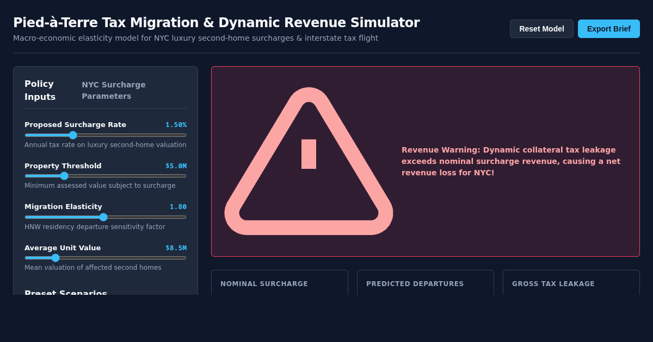Click the 1.80 migration elasticity value
Image resolution: width=653 pixels, height=342 pixels.
tap(178, 207)
